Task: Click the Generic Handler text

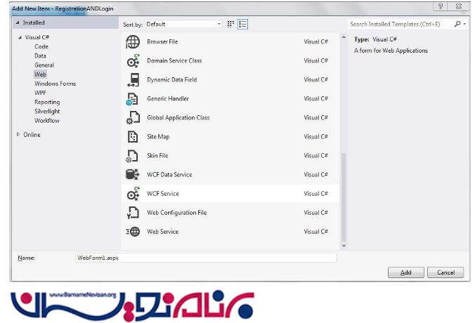Action: click(168, 99)
